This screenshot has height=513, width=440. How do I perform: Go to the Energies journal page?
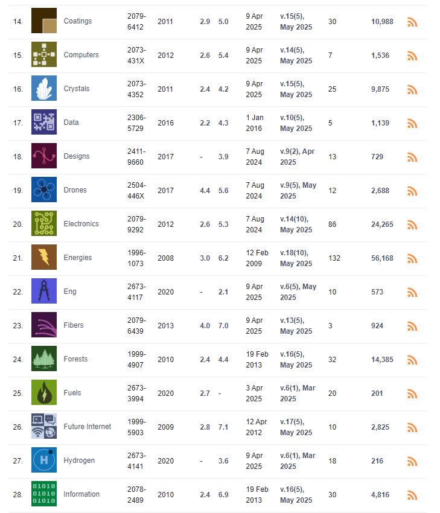click(78, 258)
